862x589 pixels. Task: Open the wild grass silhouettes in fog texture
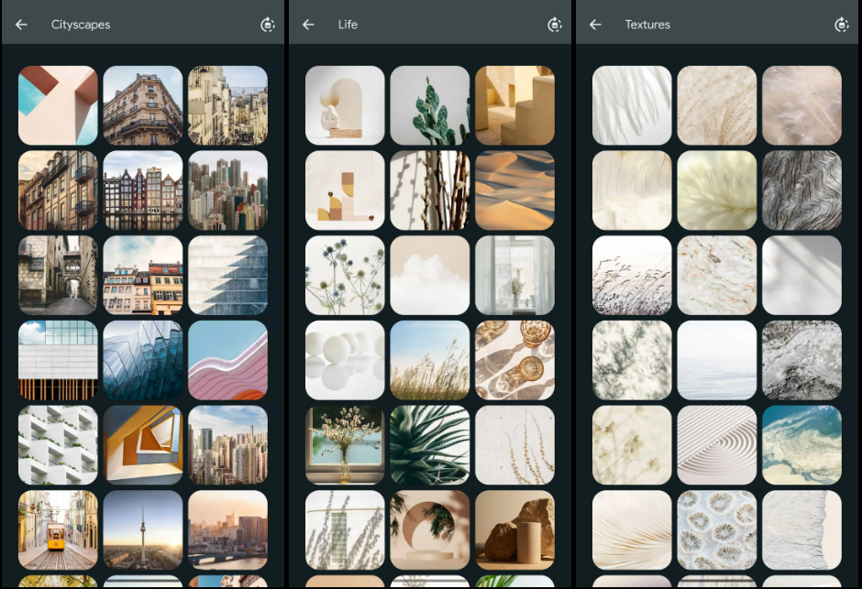[632, 275]
